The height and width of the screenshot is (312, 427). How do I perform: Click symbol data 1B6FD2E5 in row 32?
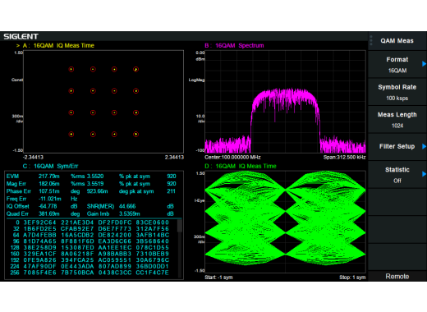pyautogui.click(x=40, y=229)
